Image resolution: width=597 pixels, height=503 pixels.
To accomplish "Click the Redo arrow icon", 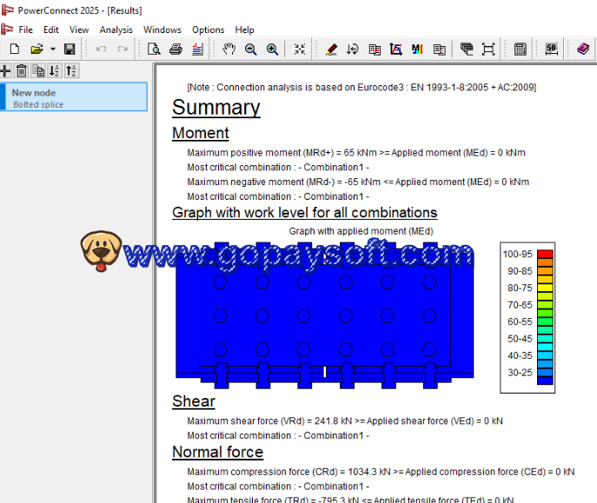I will pyautogui.click(x=123, y=49).
